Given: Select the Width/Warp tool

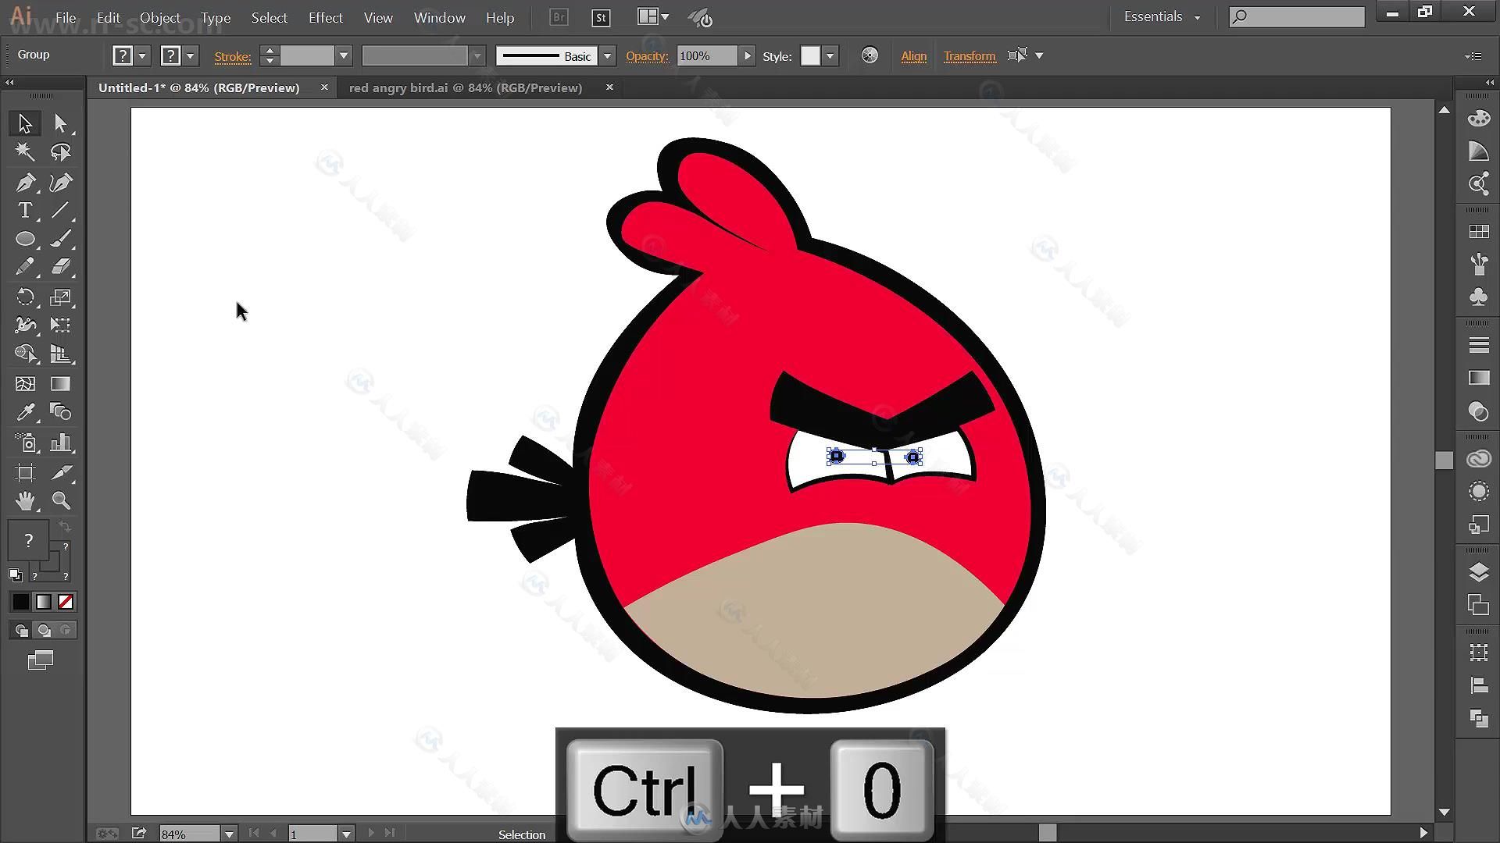Looking at the screenshot, I should click(25, 325).
